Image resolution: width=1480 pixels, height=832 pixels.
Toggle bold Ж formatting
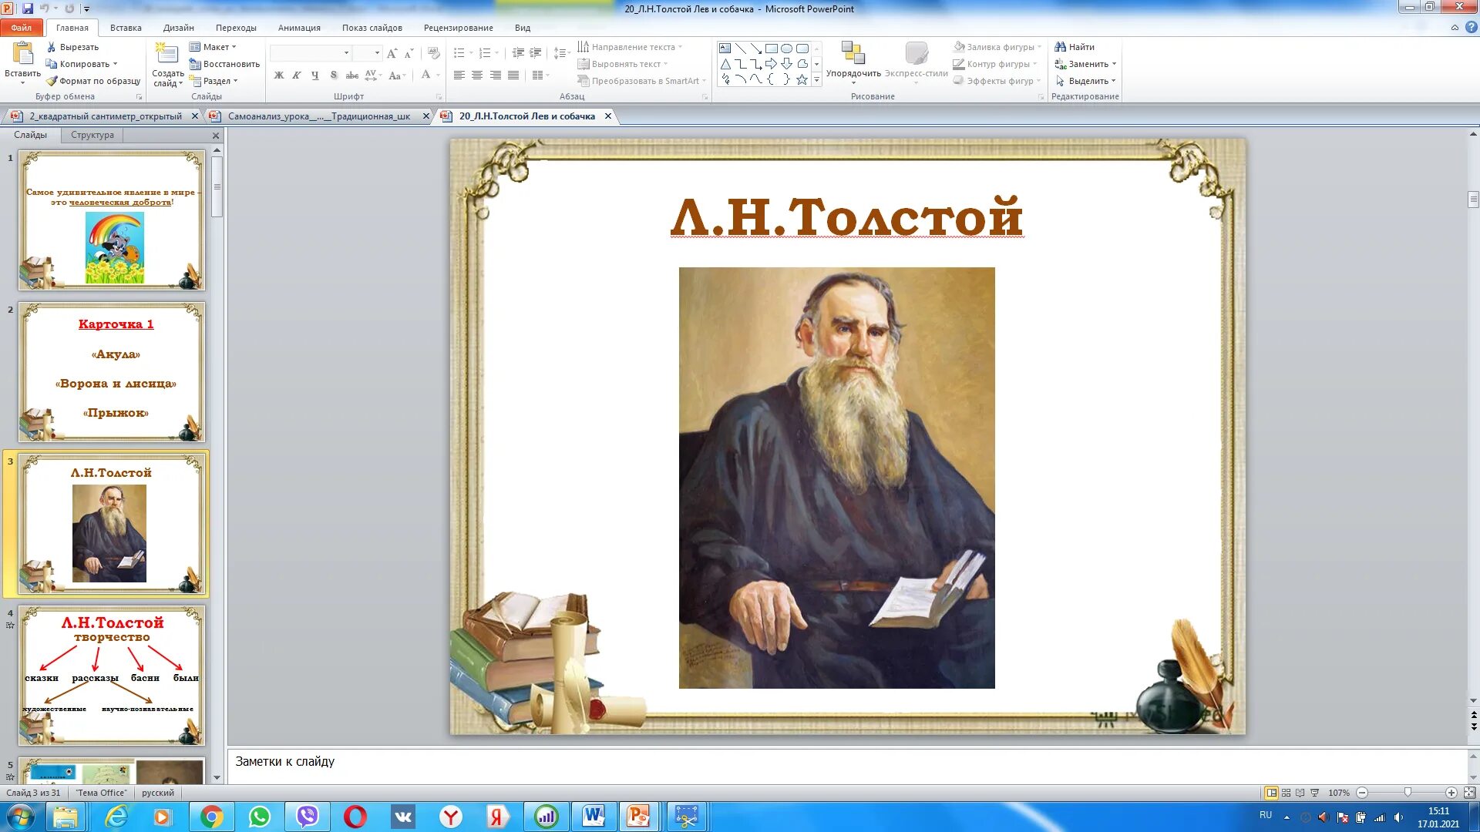click(x=279, y=75)
